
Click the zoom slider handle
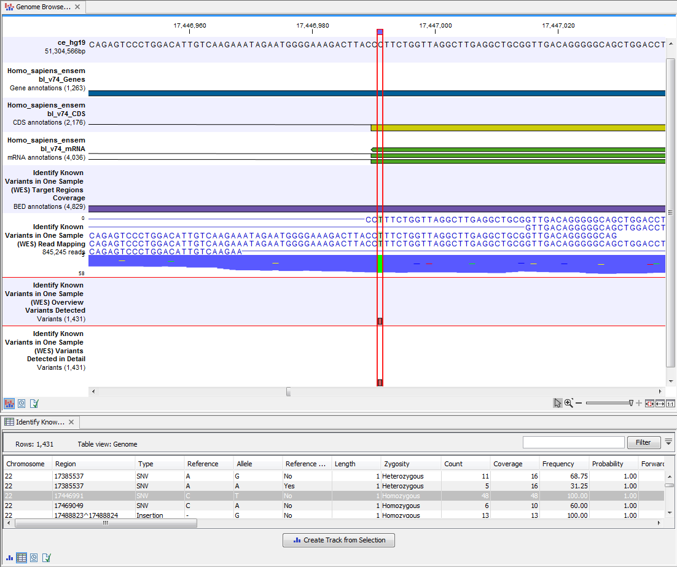pyautogui.click(x=631, y=403)
